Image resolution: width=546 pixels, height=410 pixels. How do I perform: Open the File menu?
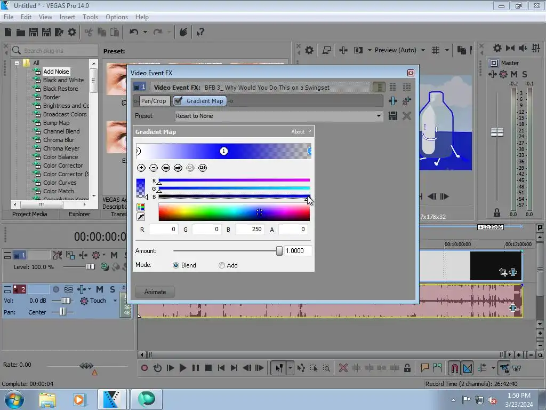tap(9, 17)
